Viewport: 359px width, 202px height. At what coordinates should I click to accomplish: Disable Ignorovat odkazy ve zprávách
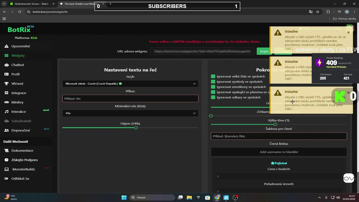tap(213, 97)
